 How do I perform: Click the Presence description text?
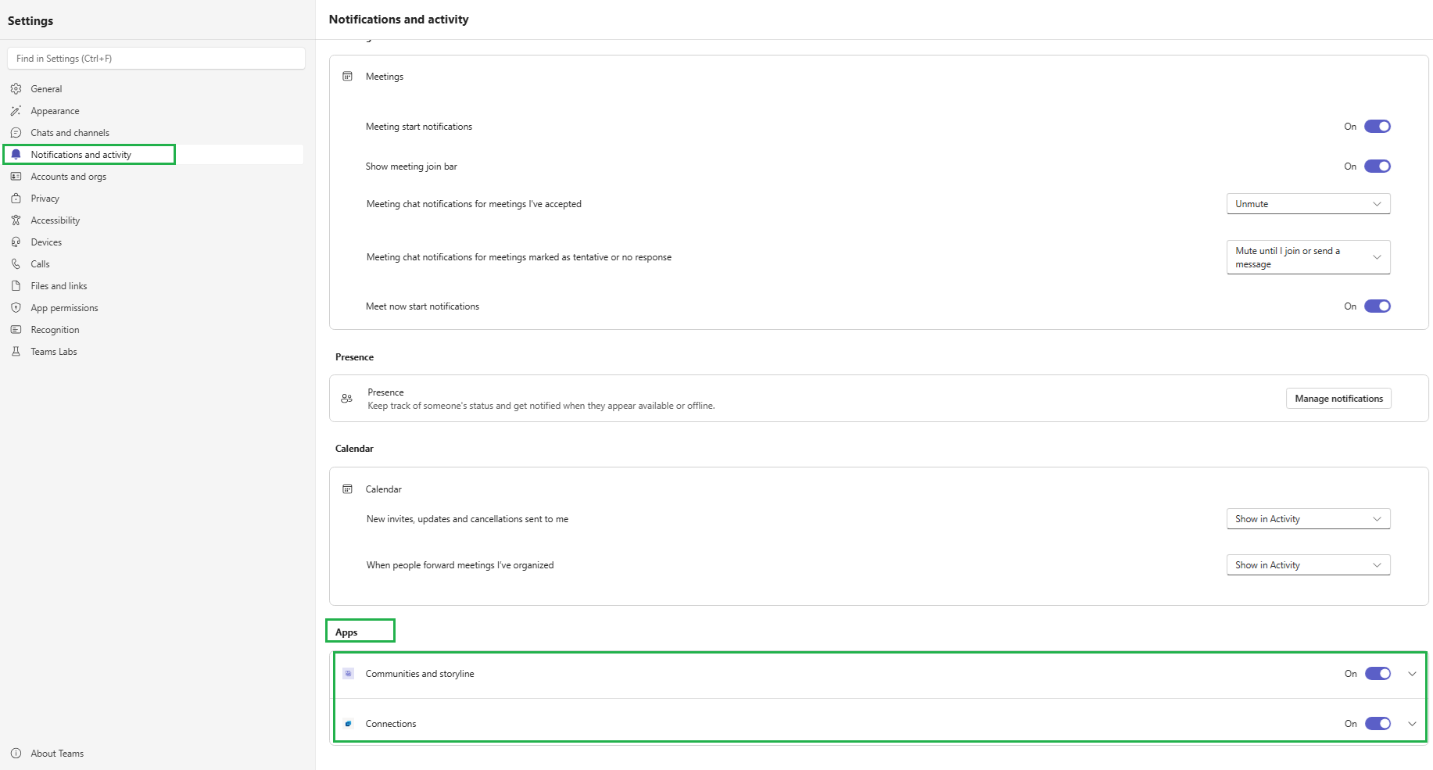click(541, 406)
